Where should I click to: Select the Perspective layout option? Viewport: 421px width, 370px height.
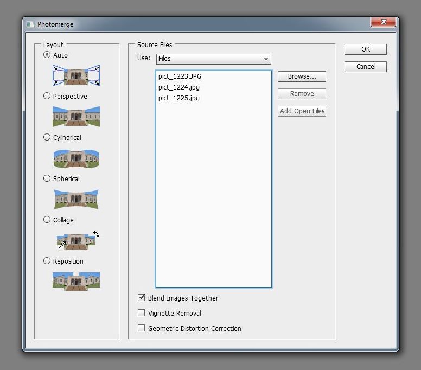pos(47,96)
